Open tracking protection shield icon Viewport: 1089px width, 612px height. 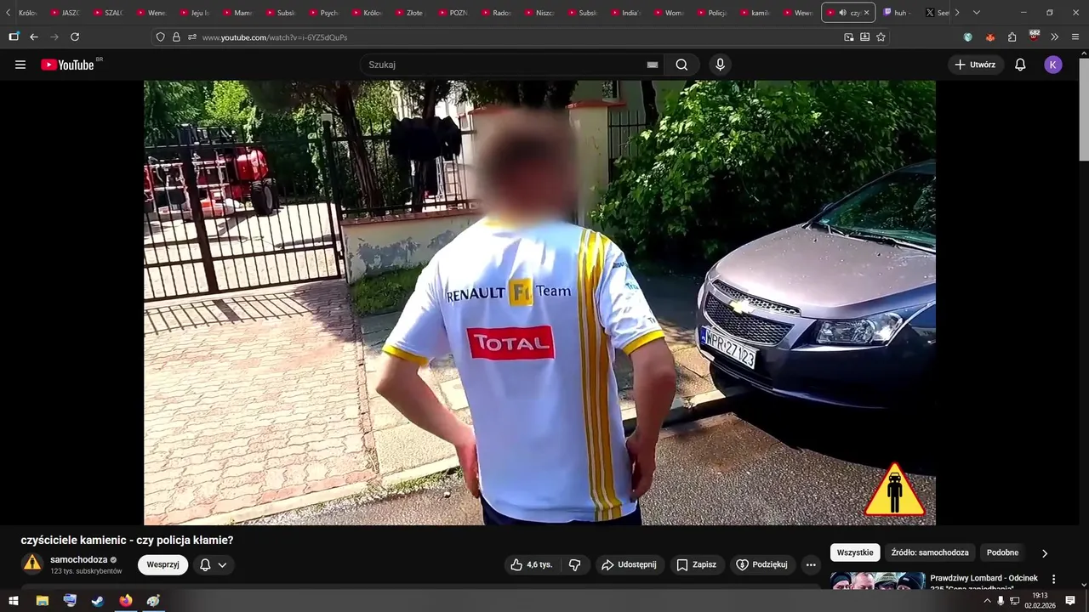click(x=160, y=37)
